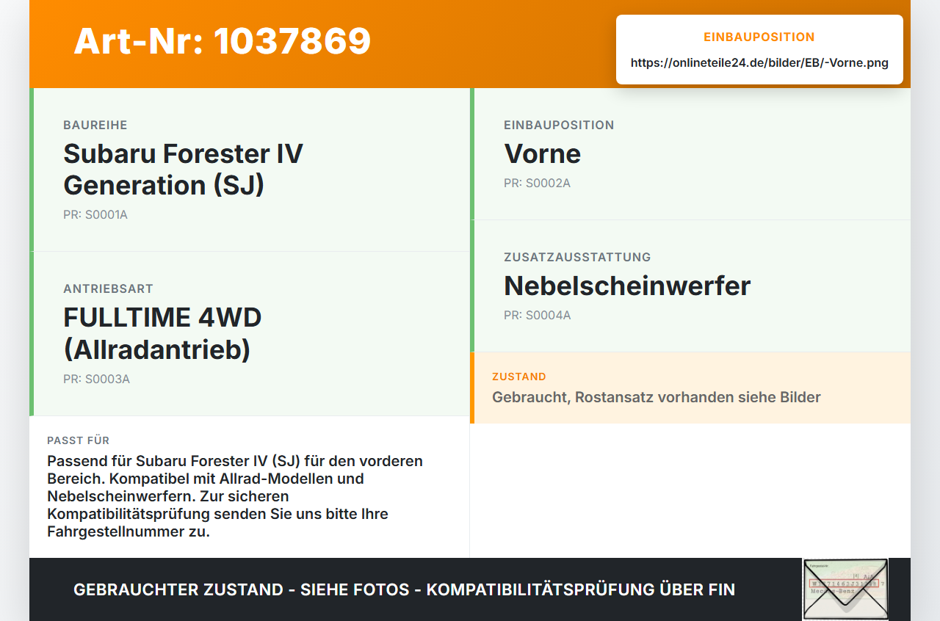Screen dimensions: 940x621
Task: Select the Nebelscheinwerfer value
Action: point(627,286)
